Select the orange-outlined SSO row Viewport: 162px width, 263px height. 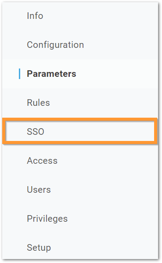click(80, 131)
